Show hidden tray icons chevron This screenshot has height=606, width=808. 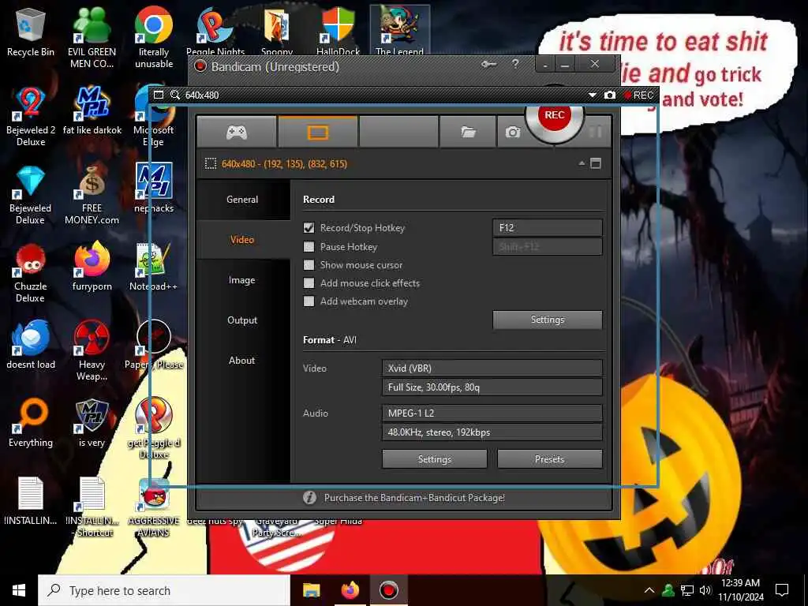[649, 590]
